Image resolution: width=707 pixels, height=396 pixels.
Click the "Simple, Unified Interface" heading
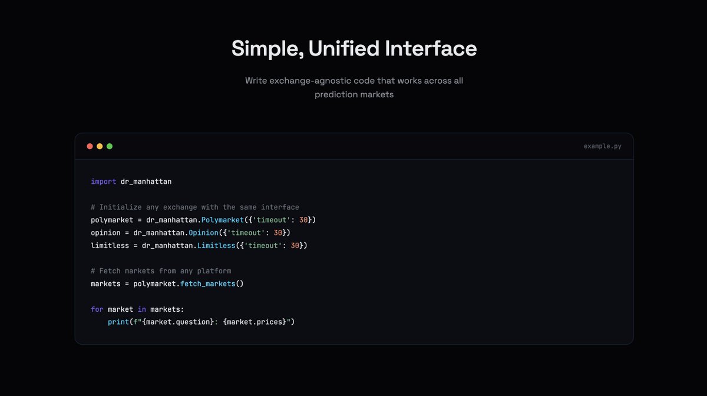tap(354, 48)
